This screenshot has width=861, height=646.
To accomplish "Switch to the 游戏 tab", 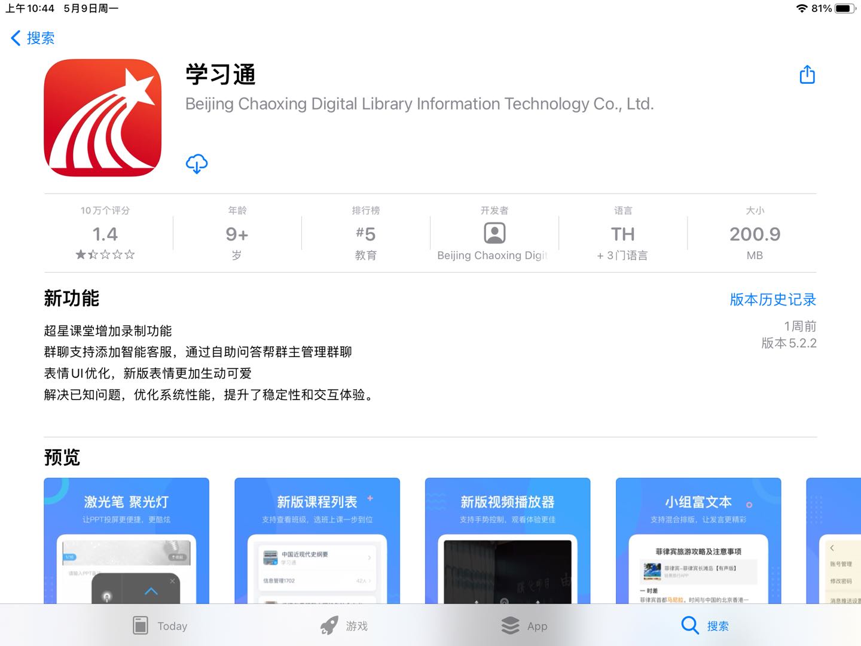I will click(344, 626).
